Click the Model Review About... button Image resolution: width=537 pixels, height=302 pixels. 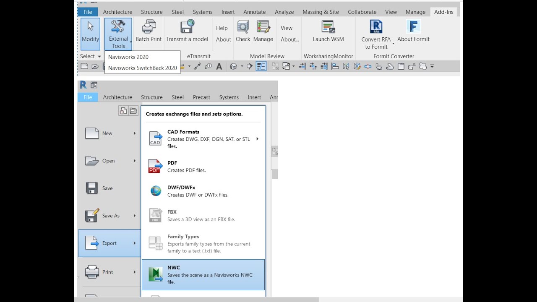click(290, 39)
